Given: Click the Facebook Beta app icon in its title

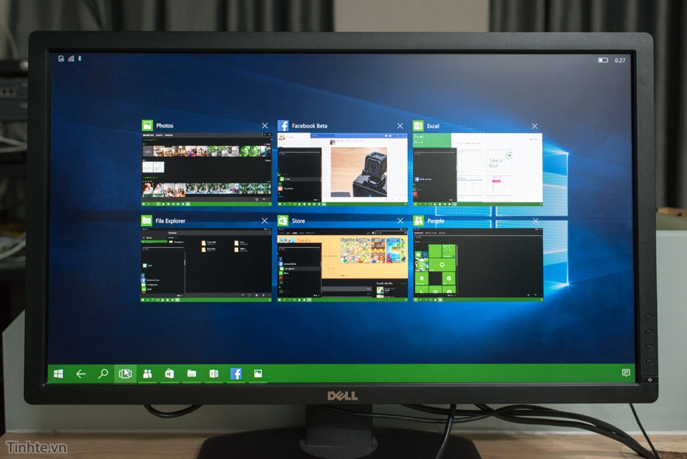Looking at the screenshot, I should 283,126.
